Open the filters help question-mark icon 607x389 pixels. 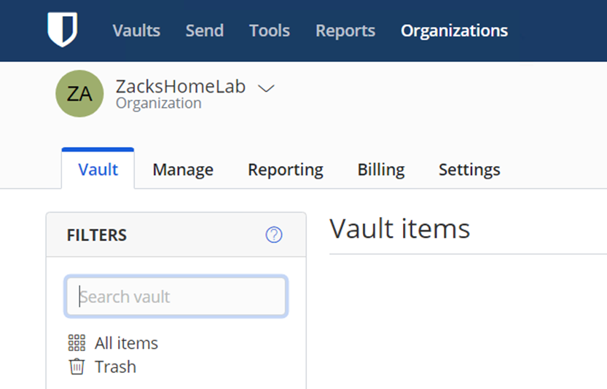[x=274, y=235]
